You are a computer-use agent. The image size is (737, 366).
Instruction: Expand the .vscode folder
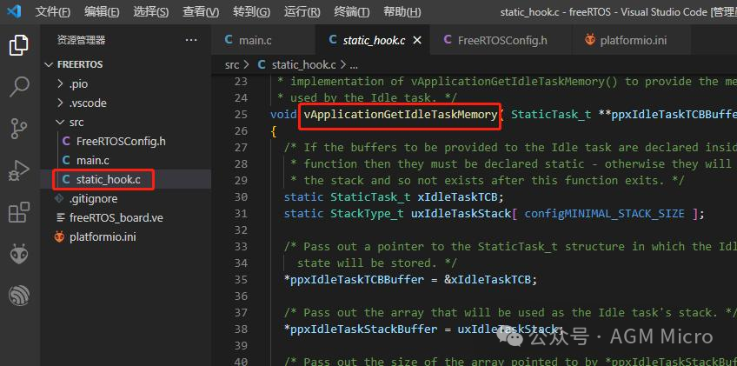click(88, 103)
